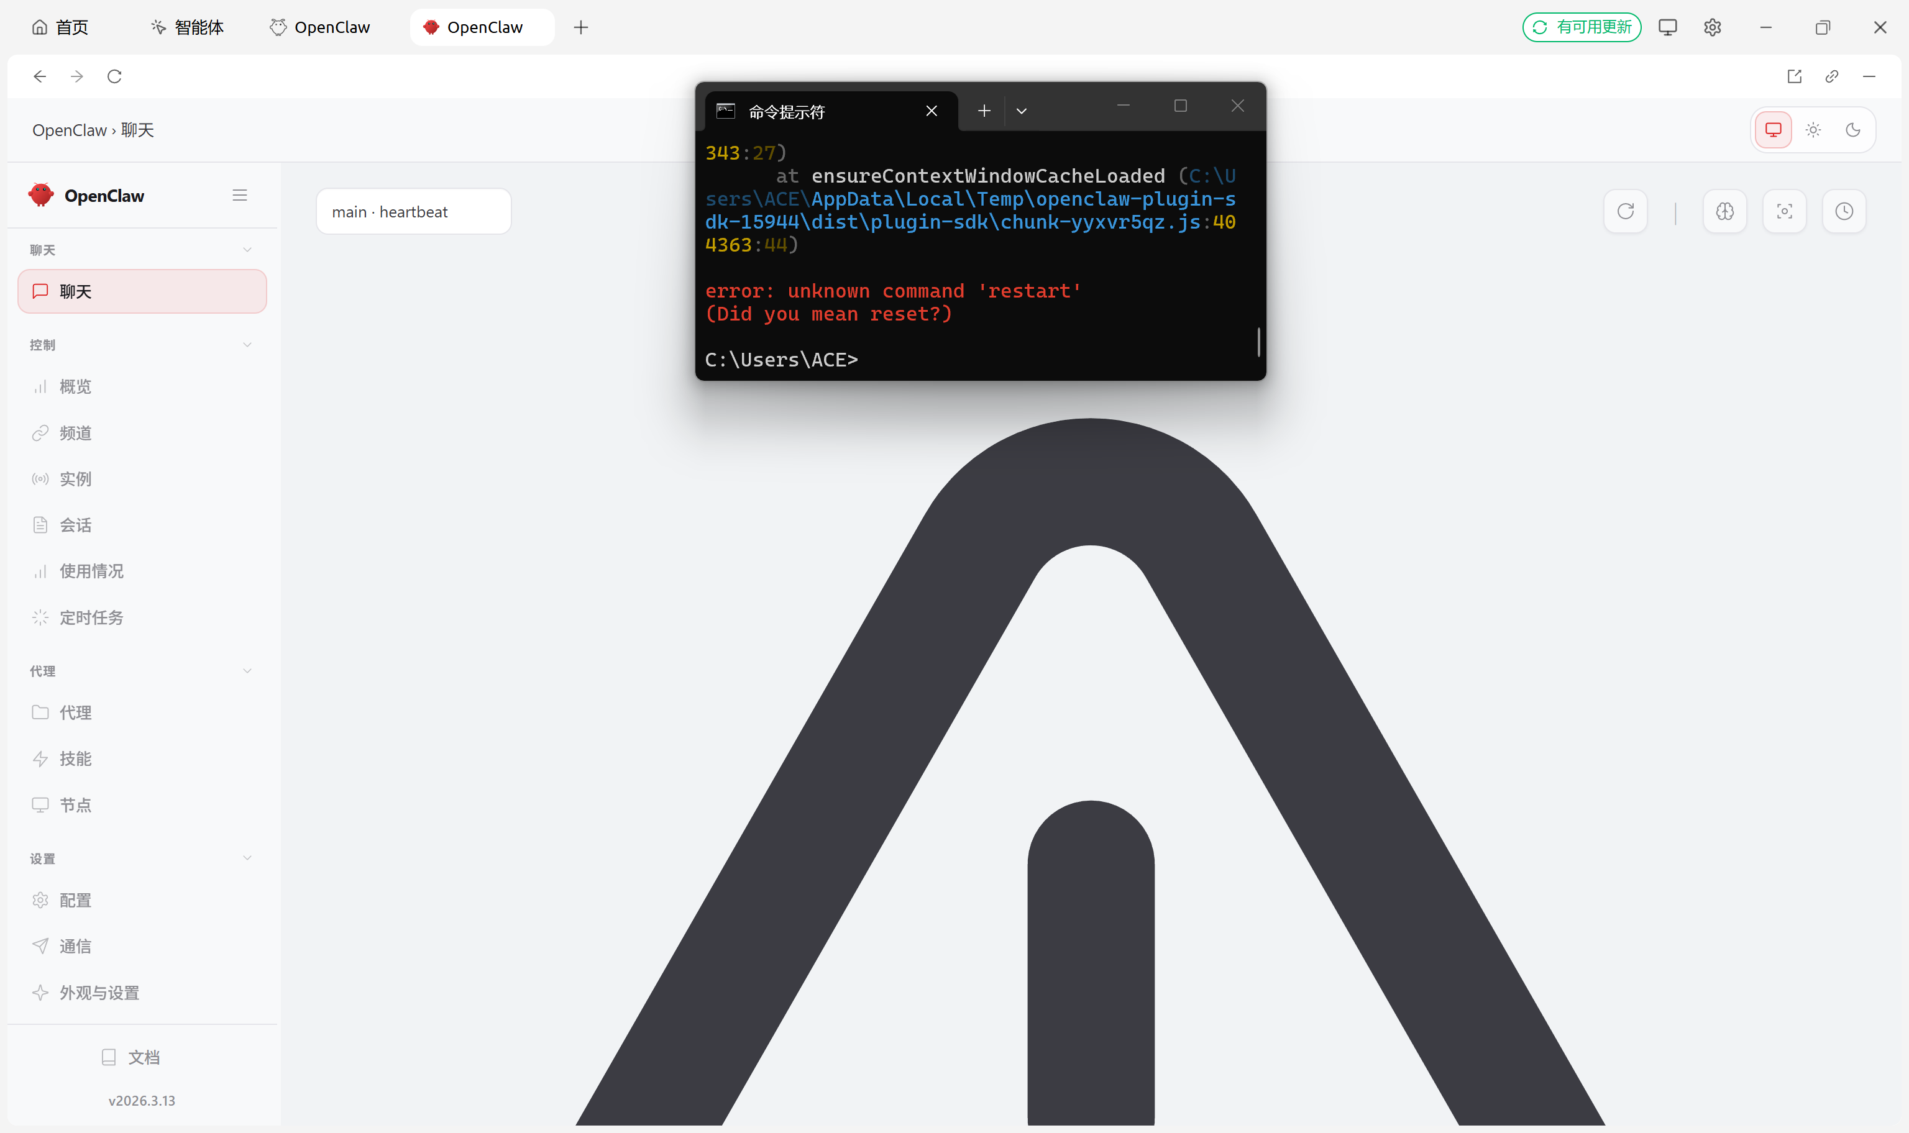Collapse sidebar with hamburger menu icon

(240, 196)
